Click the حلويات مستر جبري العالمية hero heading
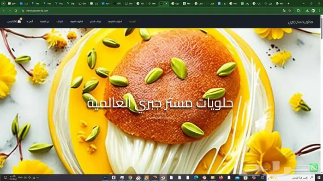The height and width of the screenshot is (181, 323). [160, 103]
